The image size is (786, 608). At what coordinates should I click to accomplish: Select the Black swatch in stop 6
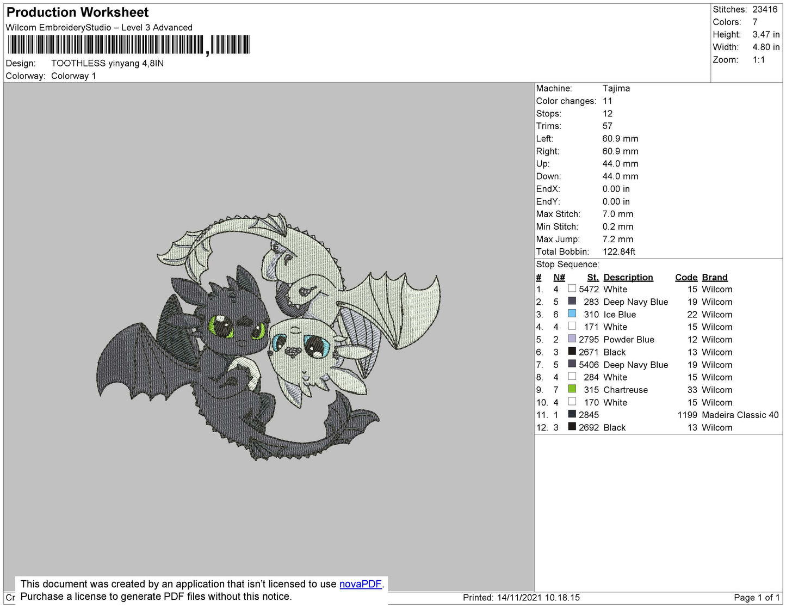pos(572,352)
